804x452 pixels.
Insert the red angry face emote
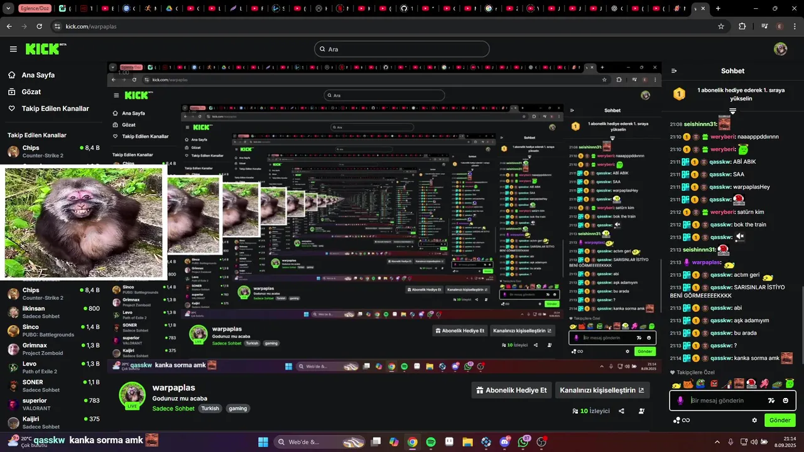714,384
